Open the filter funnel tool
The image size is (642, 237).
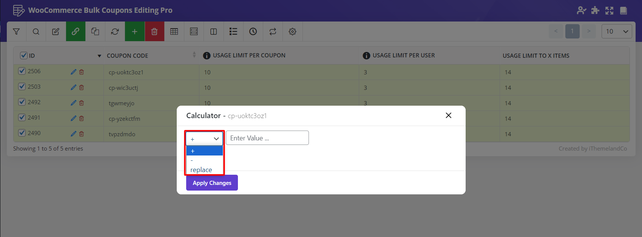pos(16,32)
